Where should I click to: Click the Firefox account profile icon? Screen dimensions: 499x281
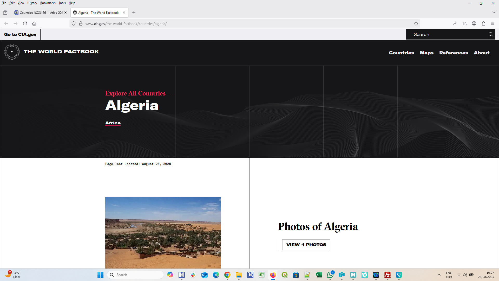pyautogui.click(x=474, y=23)
